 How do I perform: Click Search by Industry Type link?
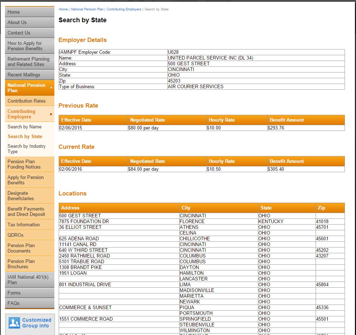coord(26,149)
